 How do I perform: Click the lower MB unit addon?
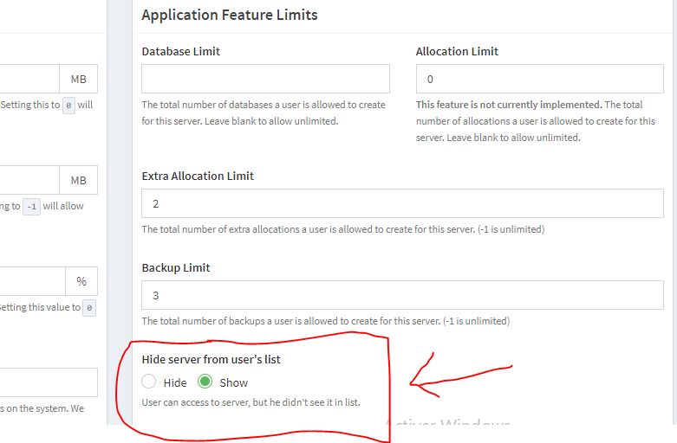79,180
